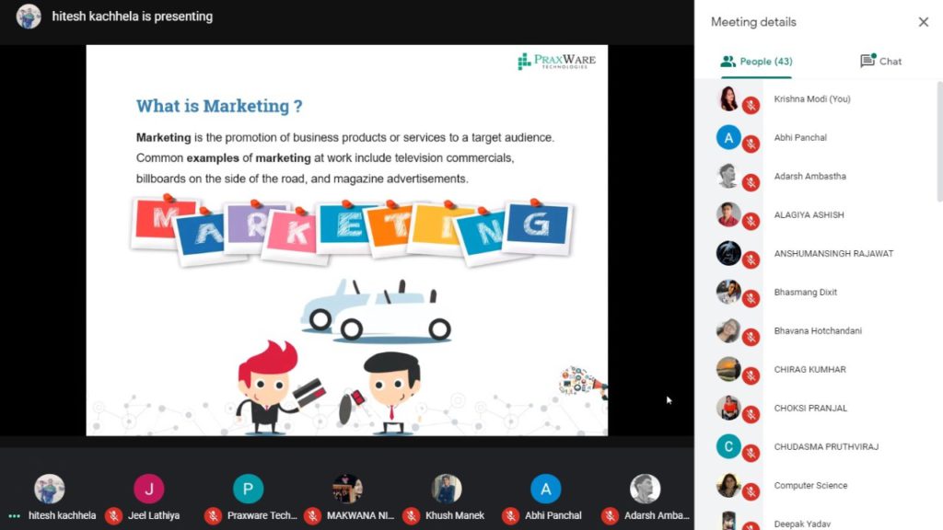Click Khush Manek's participant thumbnail
The width and height of the screenshot is (943, 530).
[x=447, y=489]
